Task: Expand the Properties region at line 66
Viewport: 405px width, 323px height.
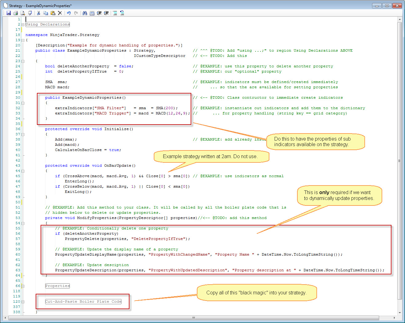Action: click(x=23, y=286)
